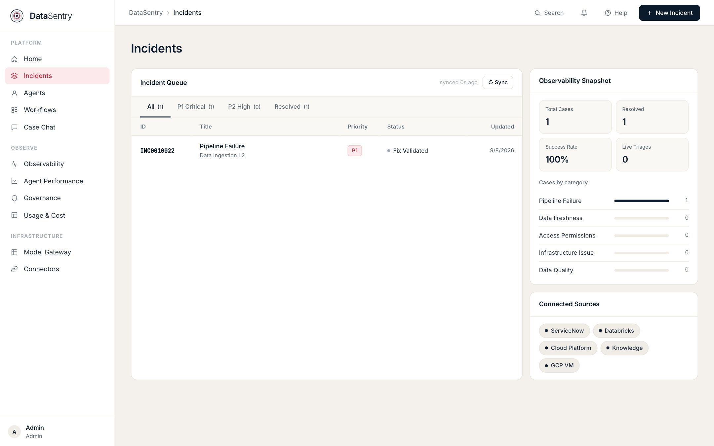Image resolution: width=714 pixels, height=446 pixels.
Task: Click the DataSentry logo icon
Action: click(17, 16)
